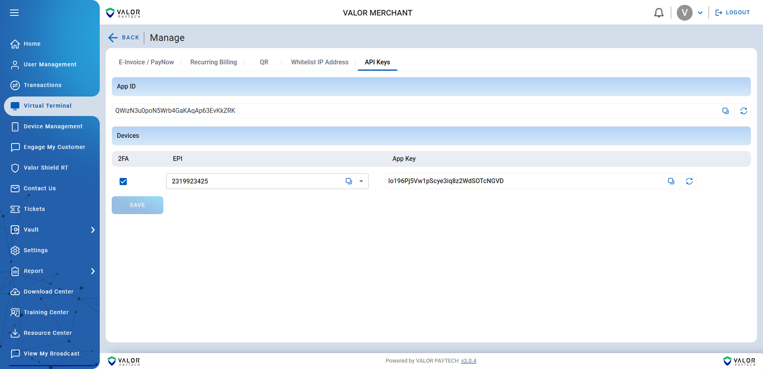The width and height of the screenshot is (763, 369).
Task: Open version v3.0.4 link
Action: coord(469,361)
